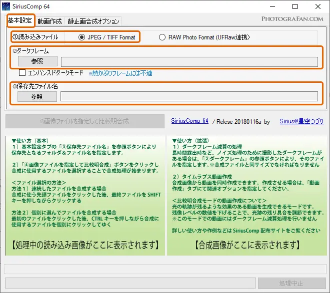Click 画像ファイルを指定して比較明合成 button

coord(85,121)
